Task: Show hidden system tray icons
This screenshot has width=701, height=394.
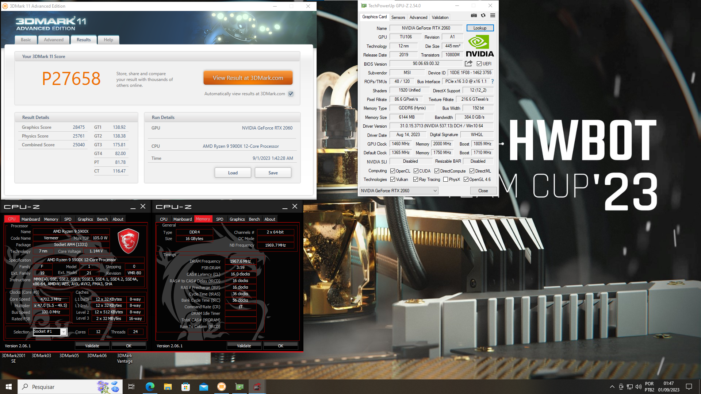Action: coord(612,387)
